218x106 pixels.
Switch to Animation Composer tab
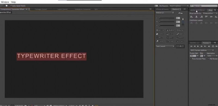pyautogui.click(x=83, y=9)
